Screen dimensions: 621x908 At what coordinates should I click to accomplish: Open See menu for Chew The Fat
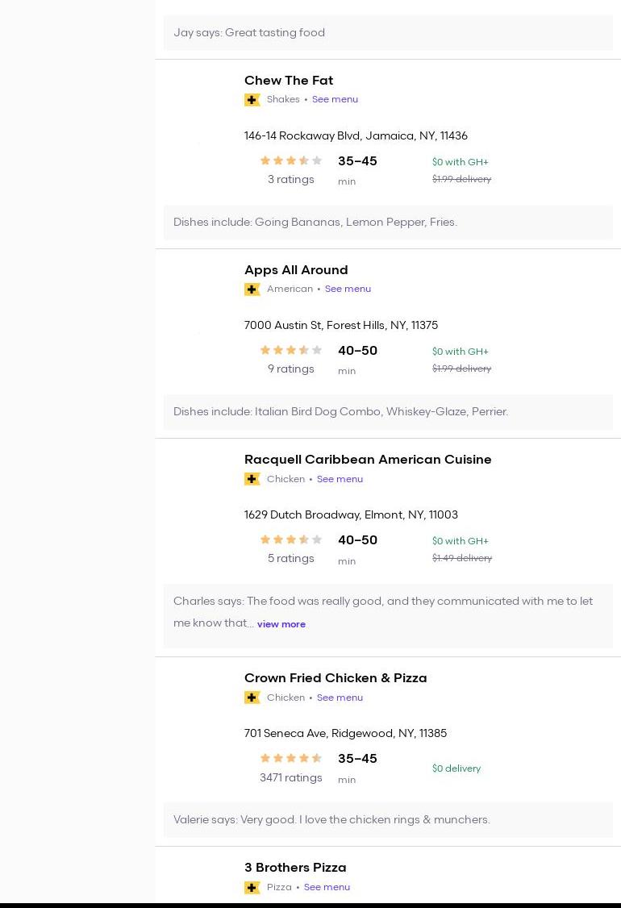pyautogui.click(x=335, y=99)
